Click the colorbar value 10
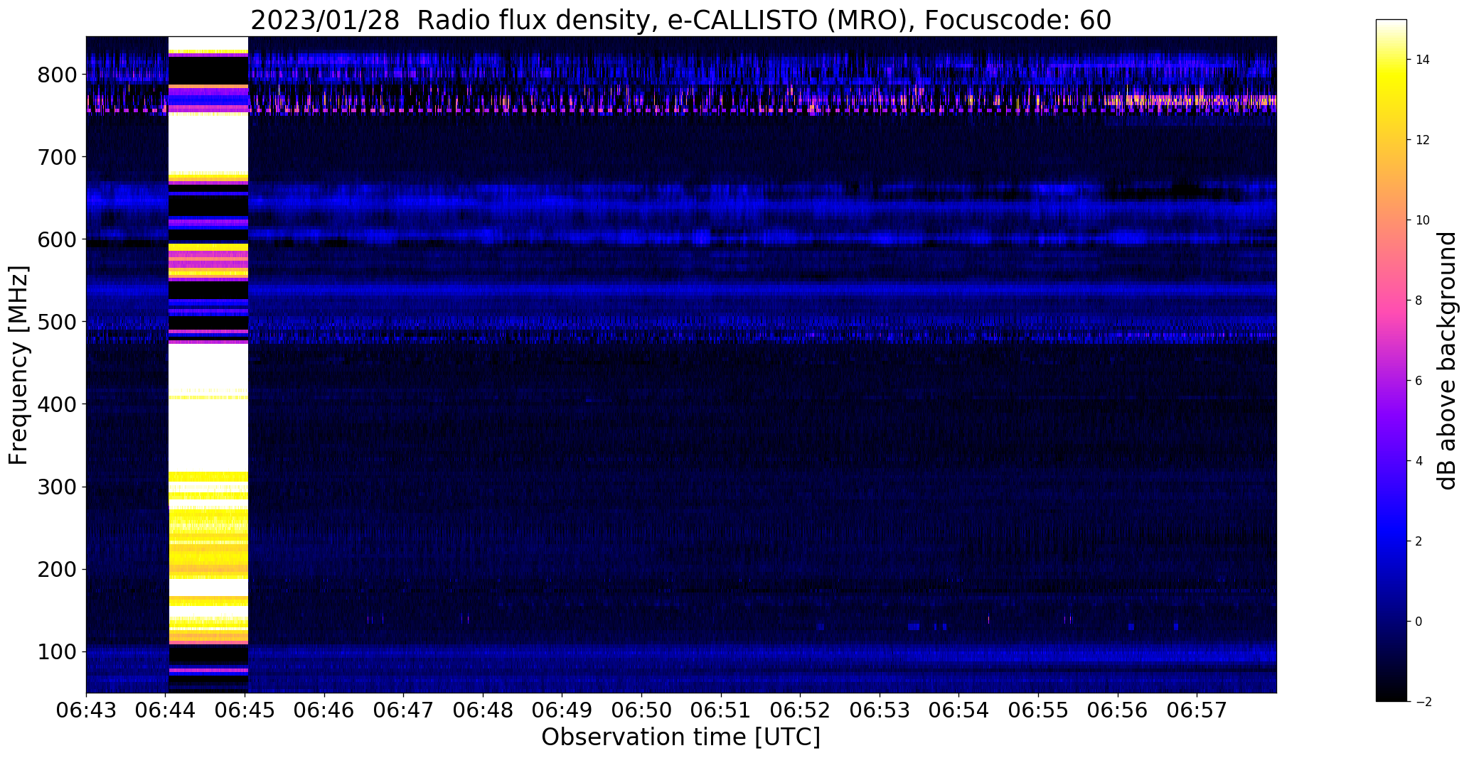The height and width of the screenshot is (758, 1469). click(x=1423, y=220)
